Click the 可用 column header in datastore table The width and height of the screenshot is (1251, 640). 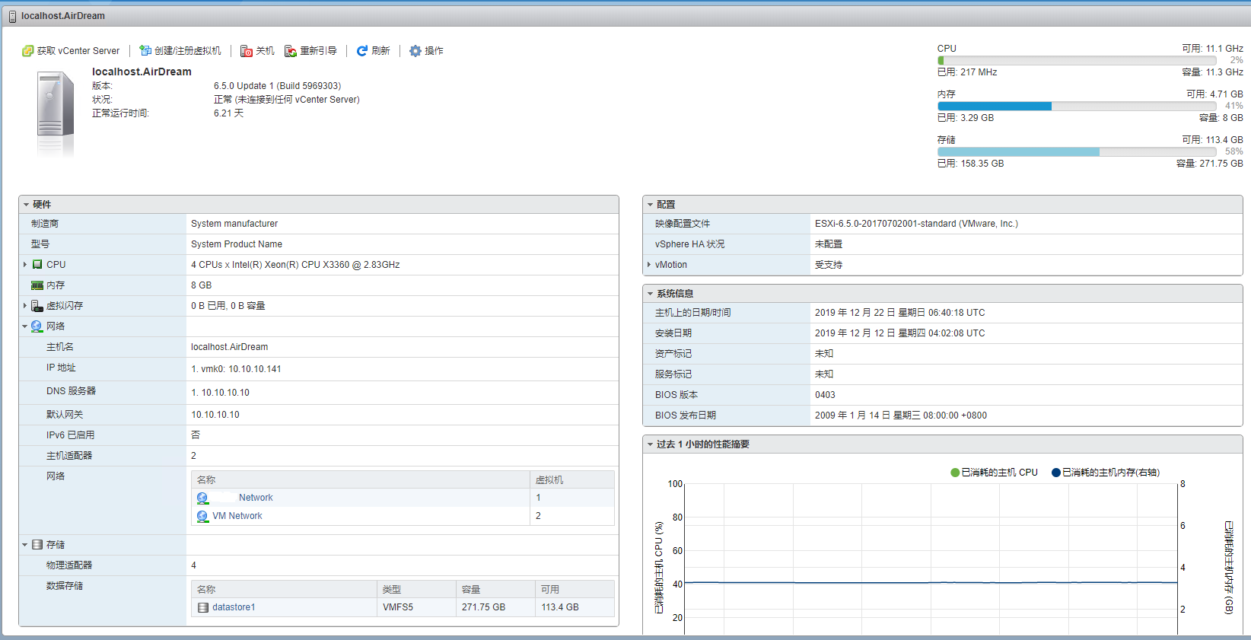[575, 590]
